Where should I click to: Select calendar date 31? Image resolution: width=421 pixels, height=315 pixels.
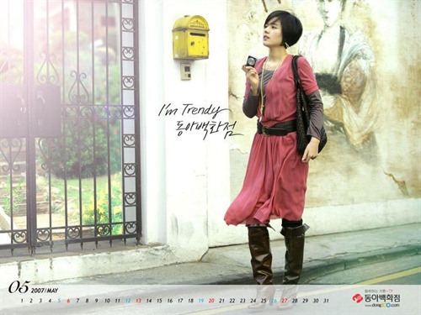coord(326,301)
